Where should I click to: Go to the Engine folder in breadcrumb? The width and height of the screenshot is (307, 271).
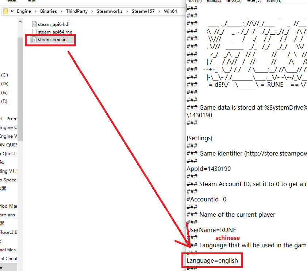tap(24, 11)
